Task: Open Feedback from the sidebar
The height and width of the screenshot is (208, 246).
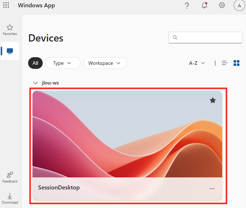Action: (x=10, y=177)
